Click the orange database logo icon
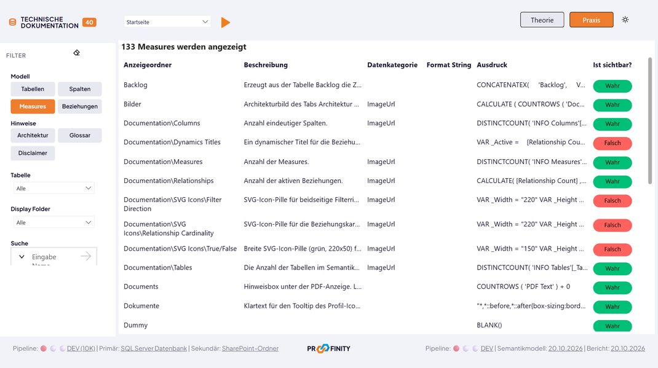This screenshot has height=368, width=658. pyautogui.click(x=12, y=22)
